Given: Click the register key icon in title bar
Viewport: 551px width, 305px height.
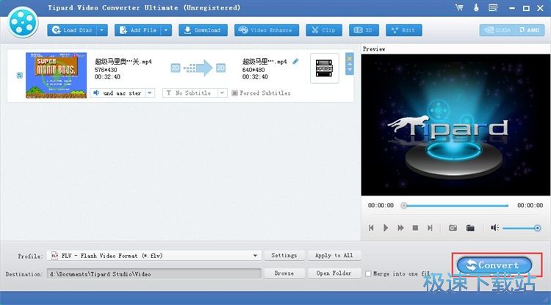Looking at the screenshot, I should coord(477,8).
